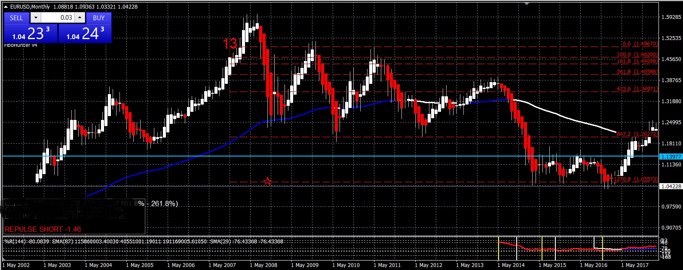Screen dimensions: 683x270
Task: Click the 1.13977 price label
Action: point(671,156)
